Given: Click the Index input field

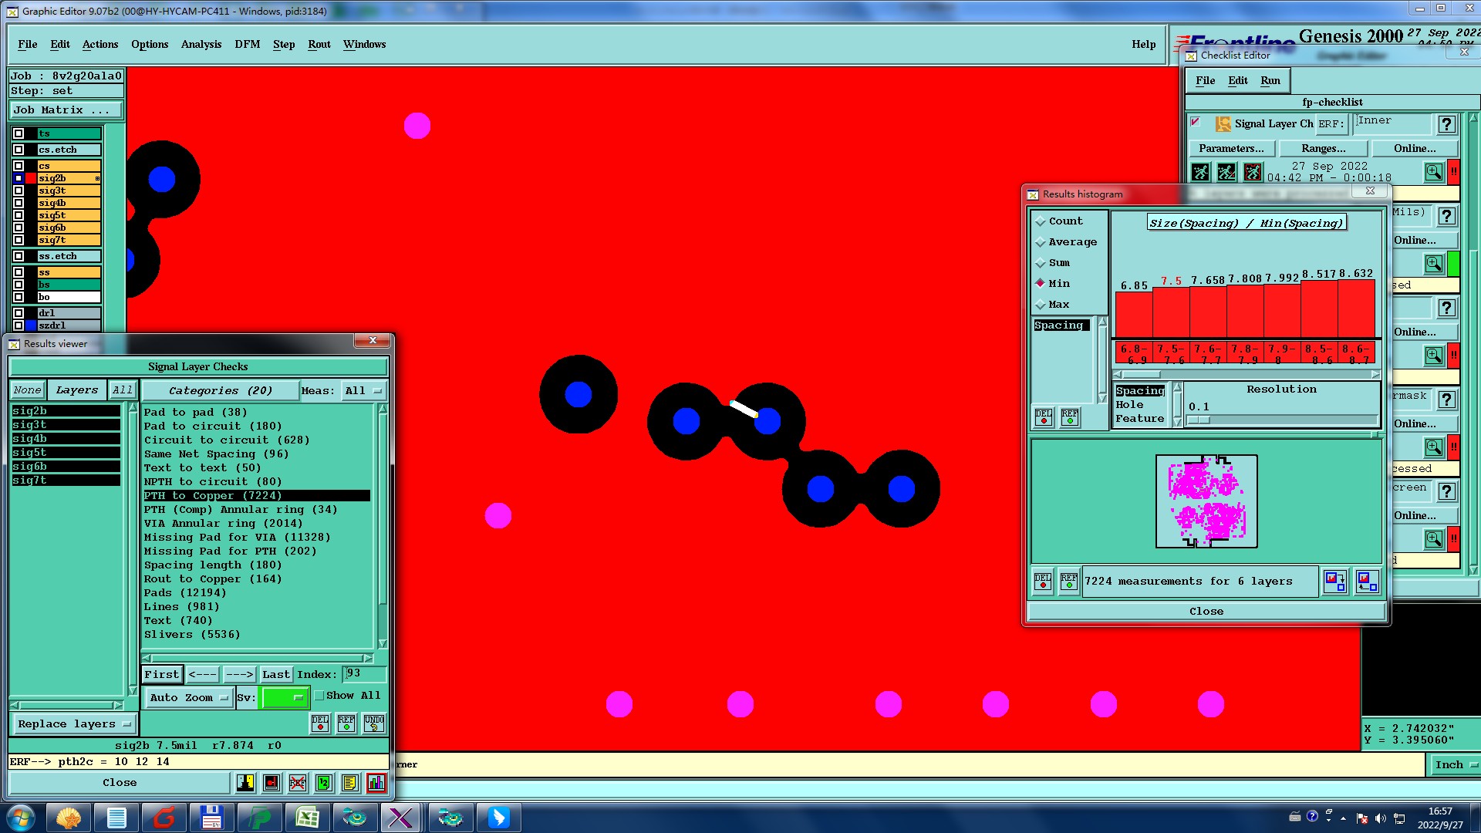Looking at the screenshot, I should 364,674.
